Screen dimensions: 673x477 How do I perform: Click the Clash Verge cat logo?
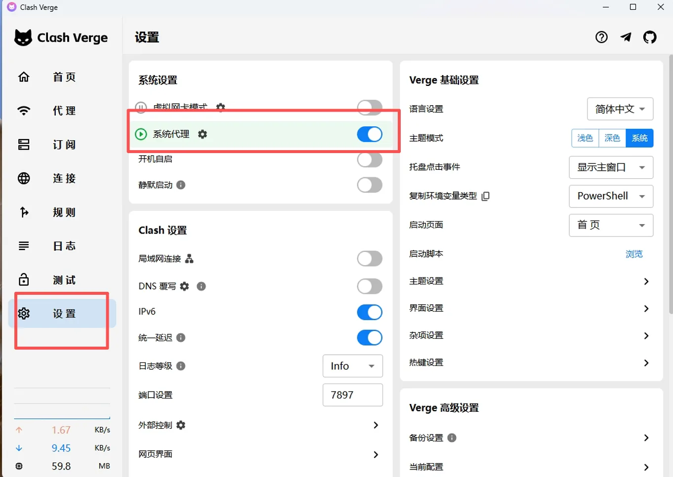pos(23,38)
